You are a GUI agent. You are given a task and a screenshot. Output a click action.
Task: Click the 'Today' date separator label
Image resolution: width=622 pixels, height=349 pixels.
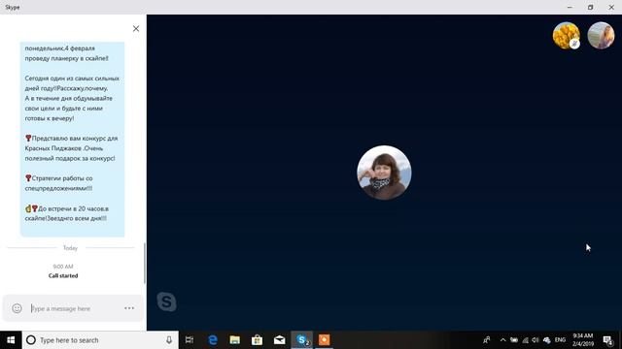(x=70, y=248)
